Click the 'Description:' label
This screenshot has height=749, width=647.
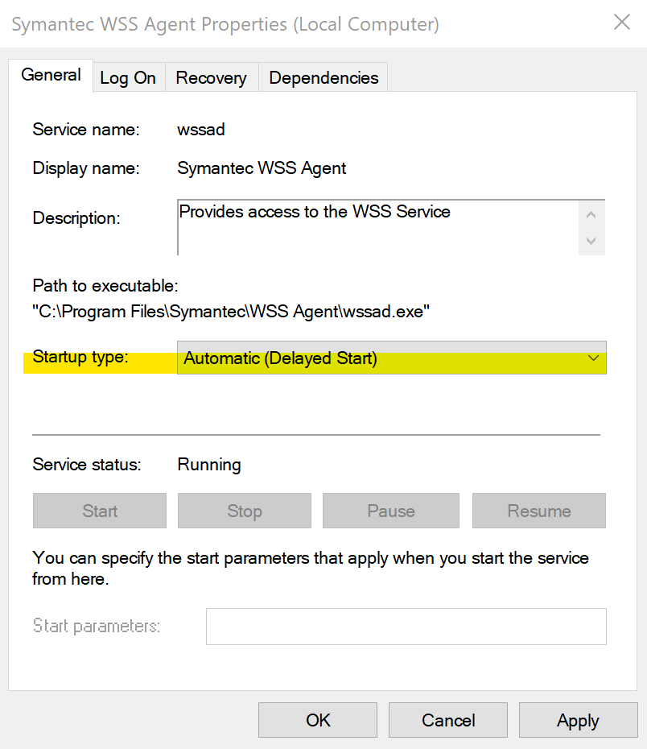[76, 217]
